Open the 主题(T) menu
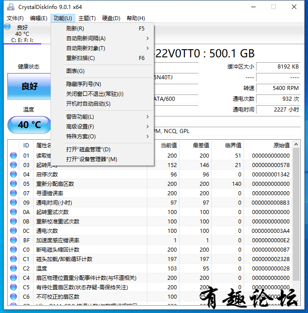308x313 pixels. click(87, 18)
